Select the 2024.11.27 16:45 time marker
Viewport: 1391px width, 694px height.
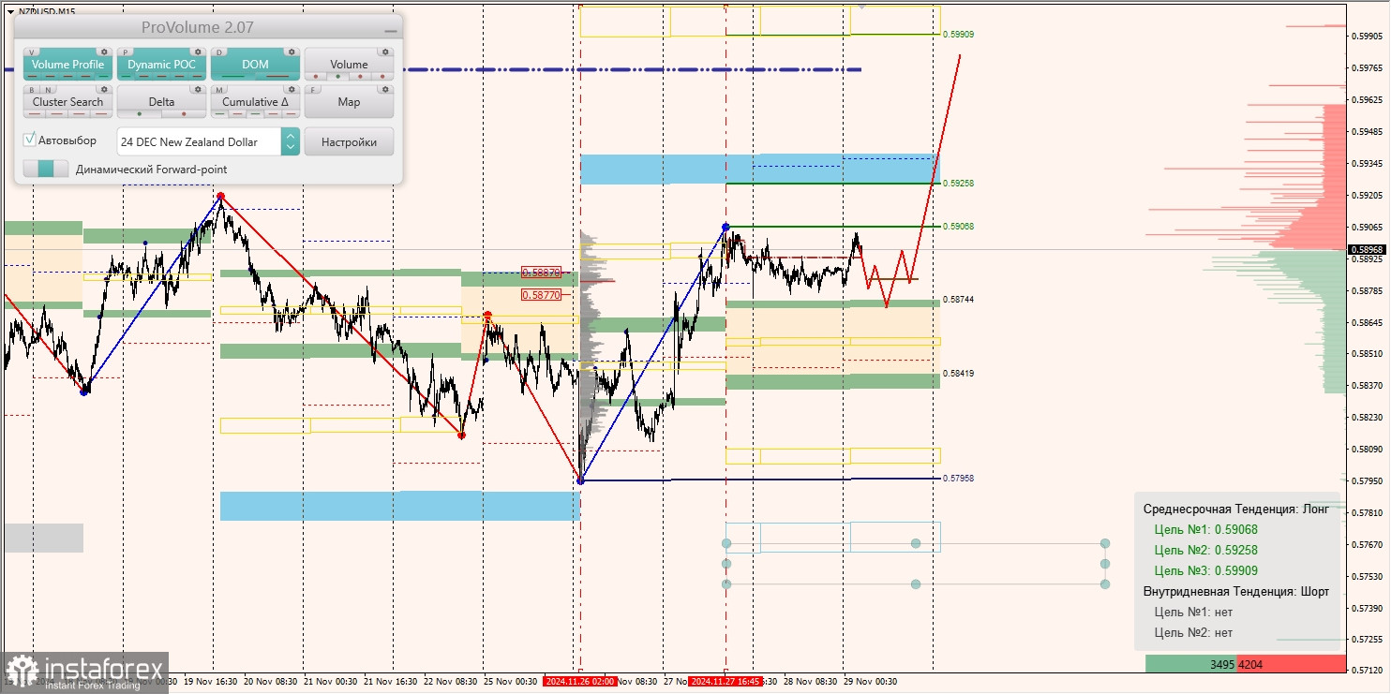click(725, 682)
